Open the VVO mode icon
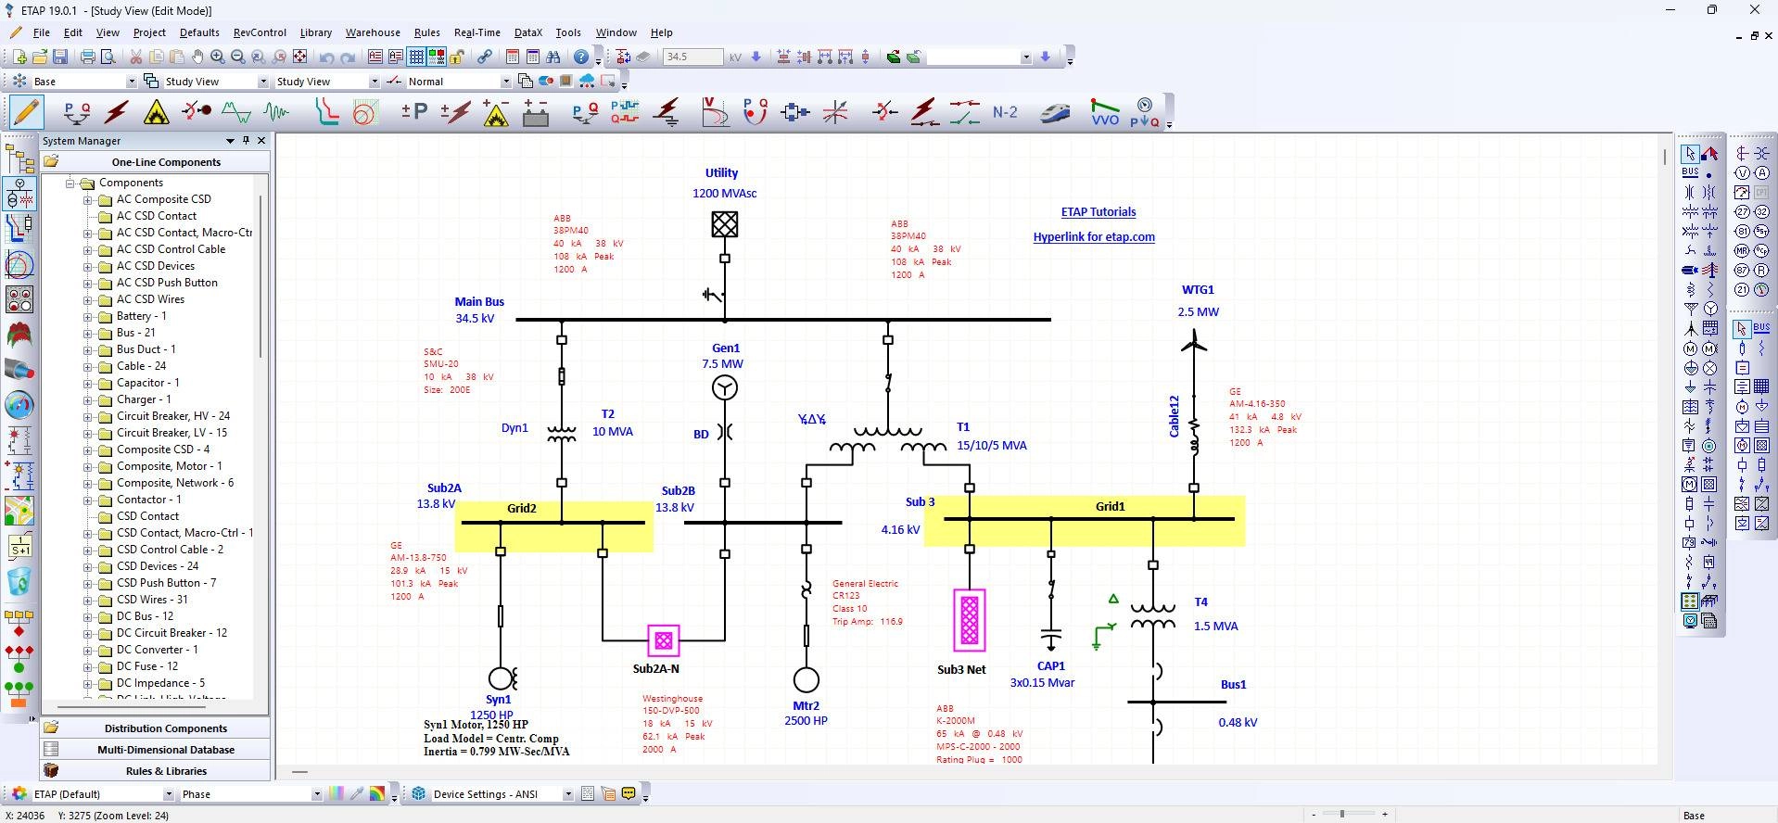 pyautogui.click(x=1105, y=113)
